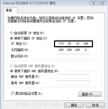Open 高级 advanced settings
The image size is (108, 109).
click(x=90, y=94)
